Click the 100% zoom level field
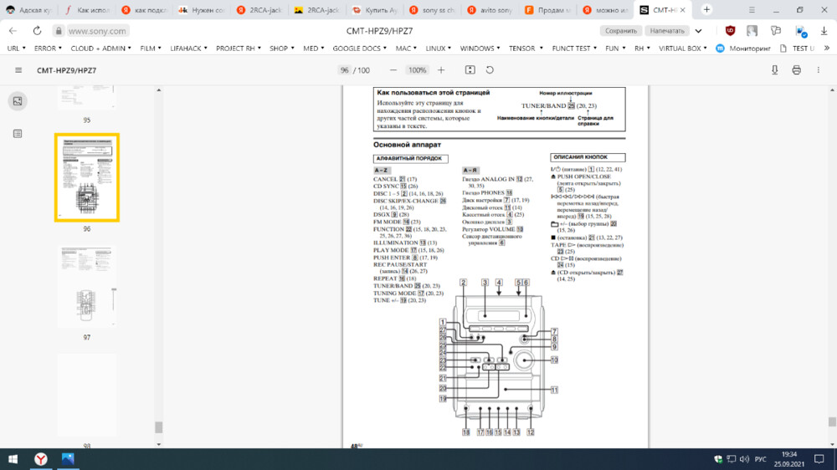This screenshot has height=470, width=837. (x=417, y=70)
